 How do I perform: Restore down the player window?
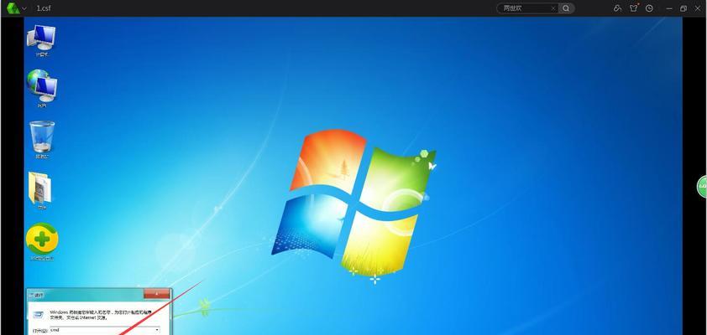click(x=683, y=8)
